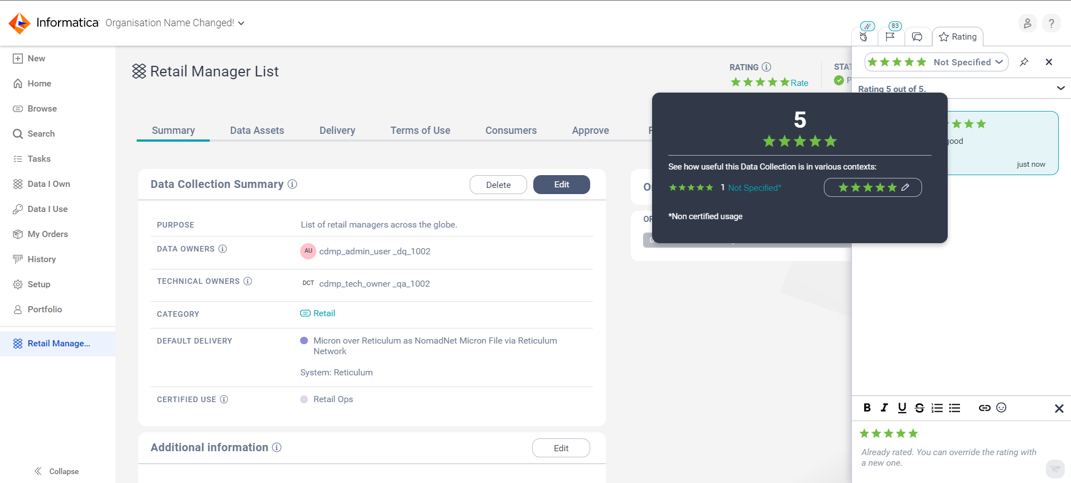Image resolution: width=1071 pixels, height=483 pixels.
Task: Switch to the Delivery tab
Action: click(337, 131)
